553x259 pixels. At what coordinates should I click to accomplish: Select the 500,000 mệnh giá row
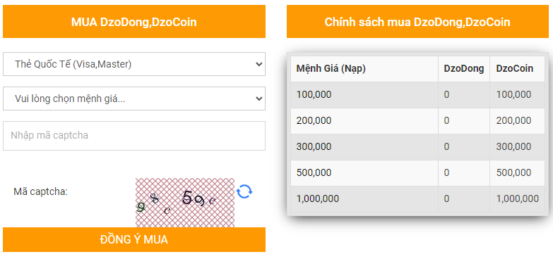tap(417, 173)
